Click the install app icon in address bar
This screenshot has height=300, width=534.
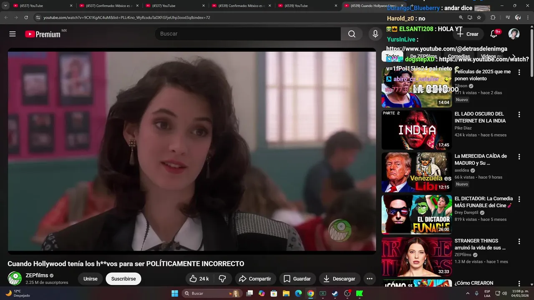470,17
